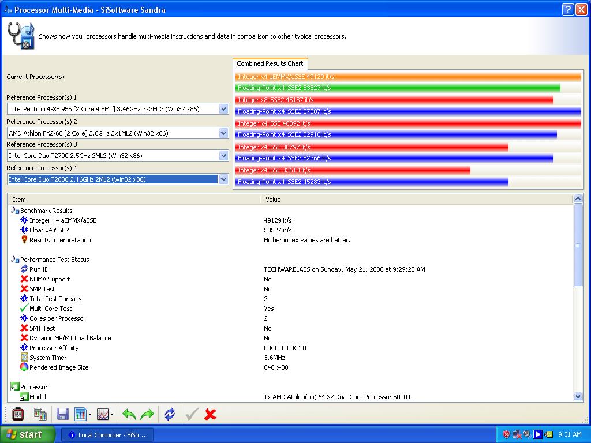Open Reference Processor 1 dropdown arrow
Image resolution: width=591 pixels, height=443 pixels.
pyautogui.click(x=223, y=109)
